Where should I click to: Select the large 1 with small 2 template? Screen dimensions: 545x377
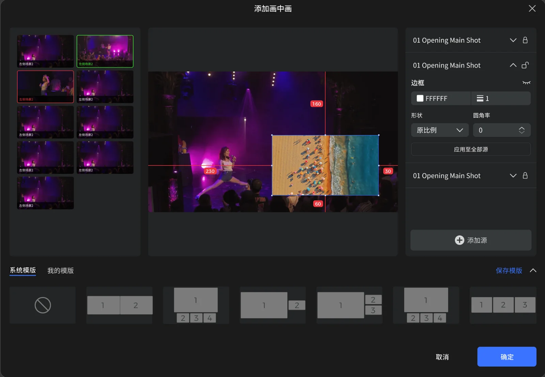[x=273, y=305]
